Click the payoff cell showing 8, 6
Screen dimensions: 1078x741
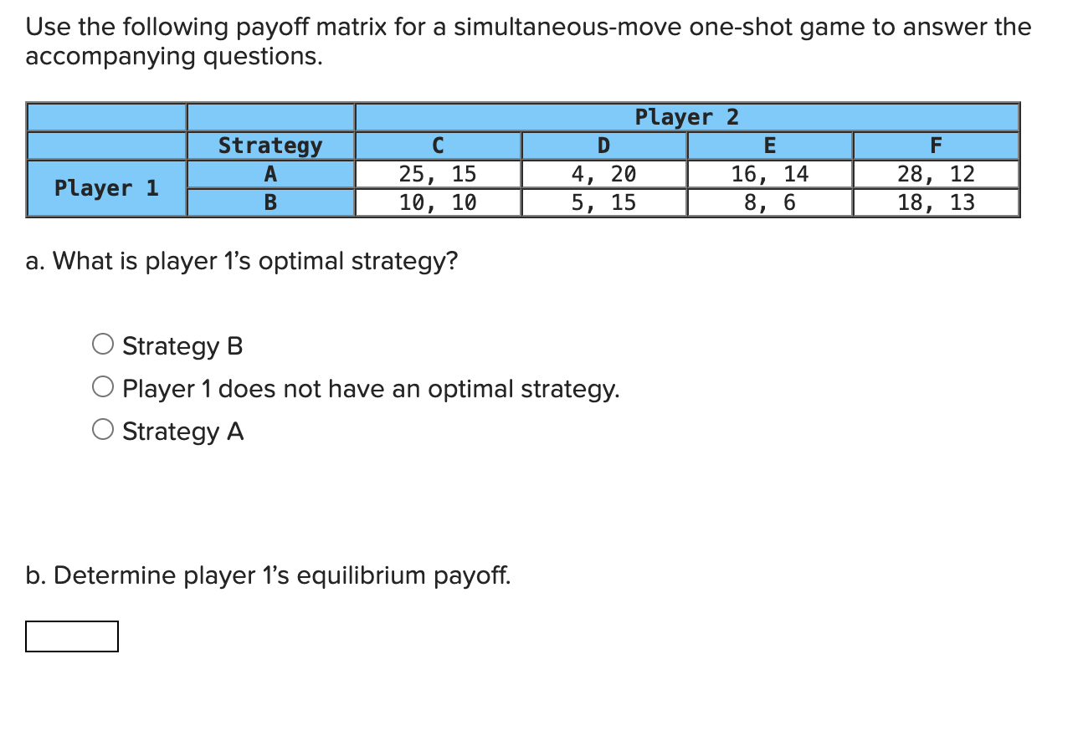(x=768, y=202)
